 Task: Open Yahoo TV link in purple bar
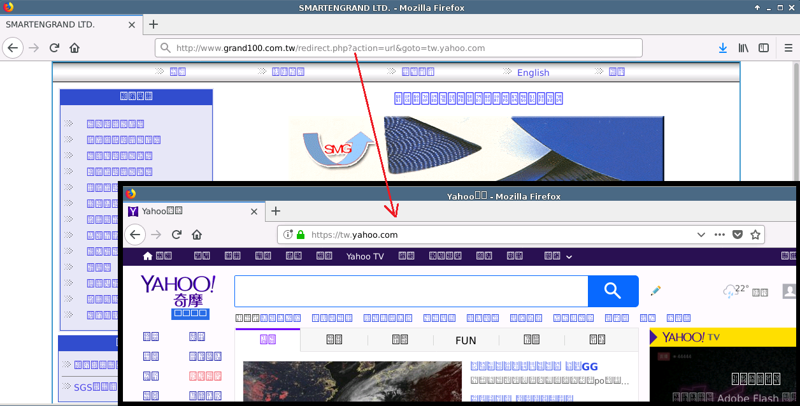point(365,256)
